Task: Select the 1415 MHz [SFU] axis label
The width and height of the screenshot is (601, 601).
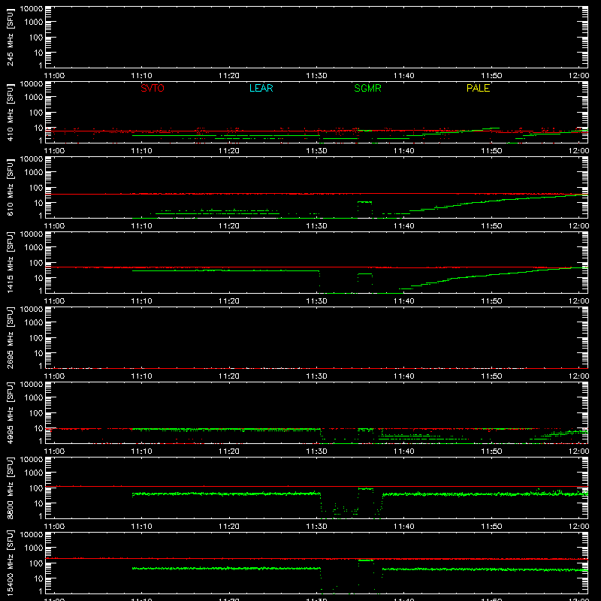Action: coord(11,263)
